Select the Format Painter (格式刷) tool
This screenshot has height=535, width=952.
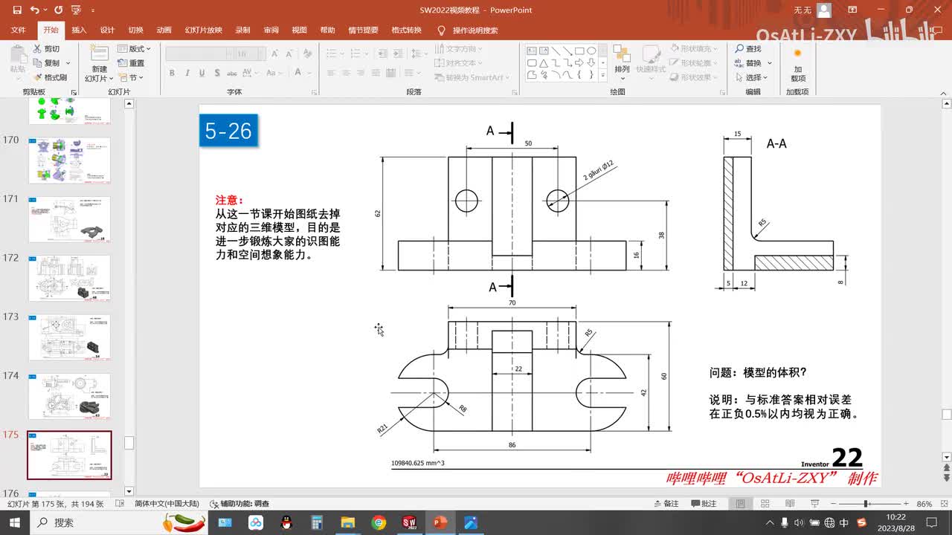50,77
